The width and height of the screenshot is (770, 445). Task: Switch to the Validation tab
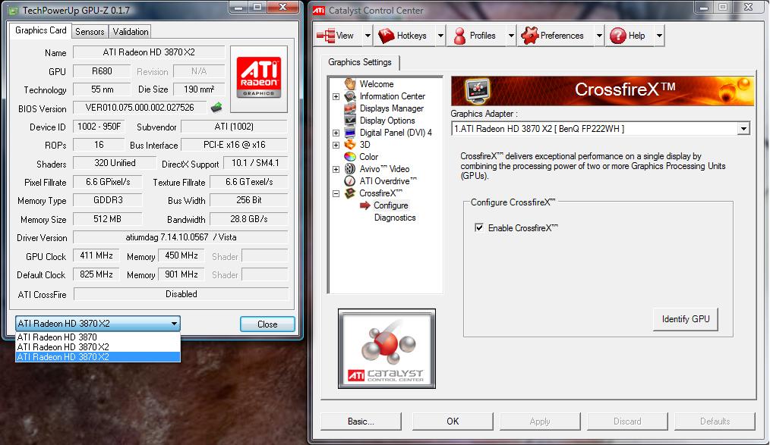[130, 31]
